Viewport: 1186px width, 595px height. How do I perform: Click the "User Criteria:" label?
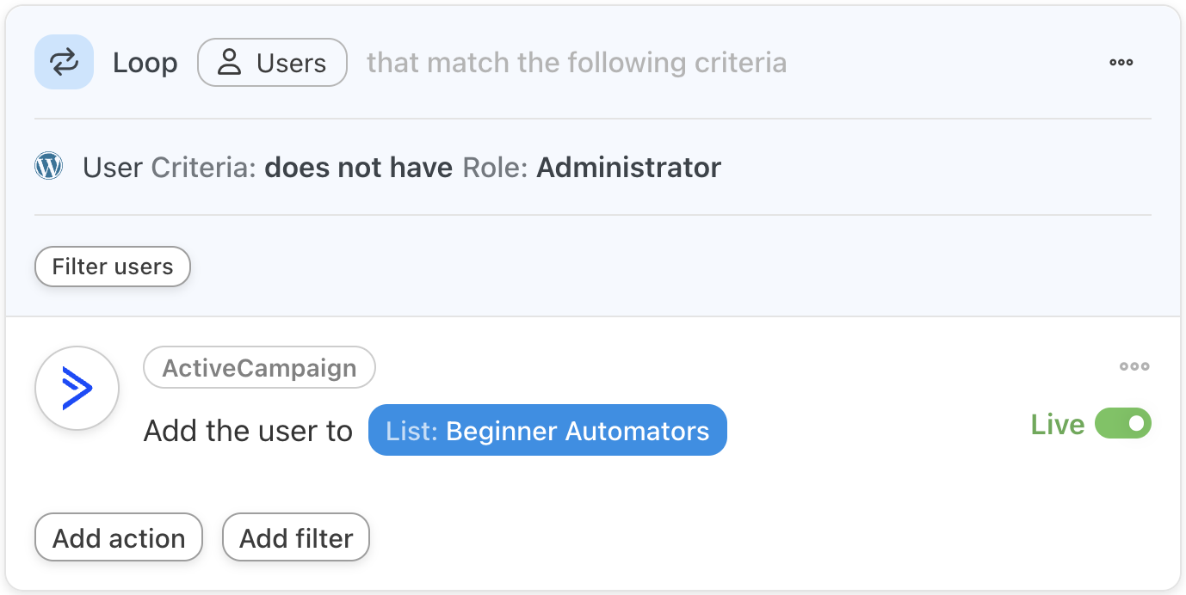(170, 167)
